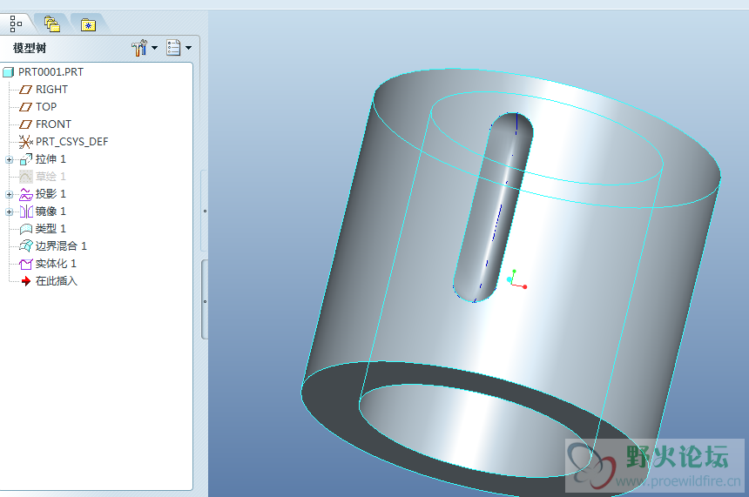Select the 实体化 1 solidify feature

[56, 264]
